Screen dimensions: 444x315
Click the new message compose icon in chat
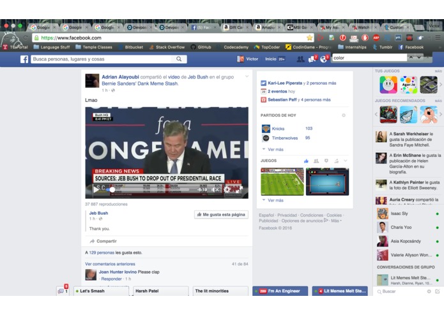coord(438,291)
